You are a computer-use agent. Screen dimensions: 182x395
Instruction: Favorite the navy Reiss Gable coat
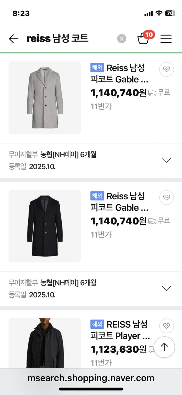click(166, 197)
